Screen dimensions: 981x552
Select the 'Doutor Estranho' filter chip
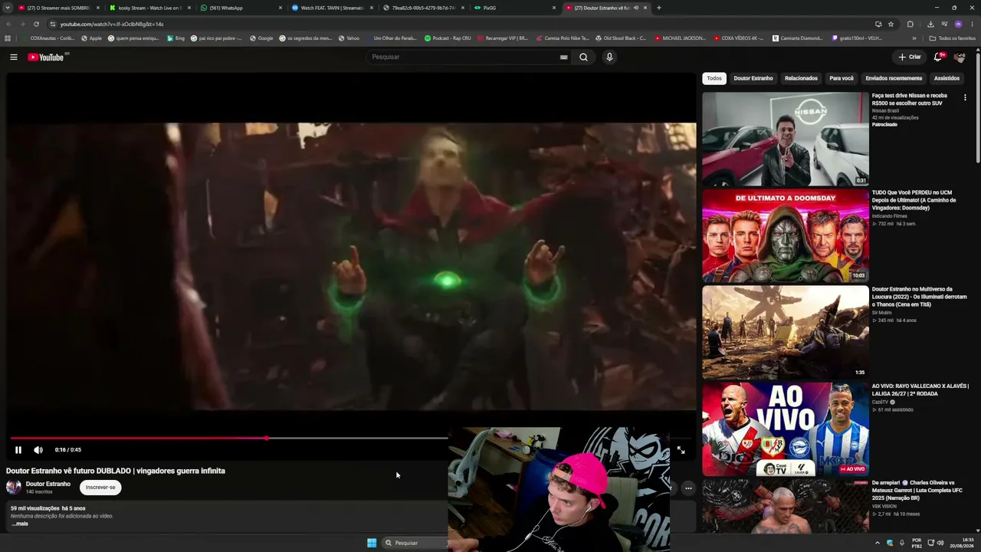pos(753,78)
